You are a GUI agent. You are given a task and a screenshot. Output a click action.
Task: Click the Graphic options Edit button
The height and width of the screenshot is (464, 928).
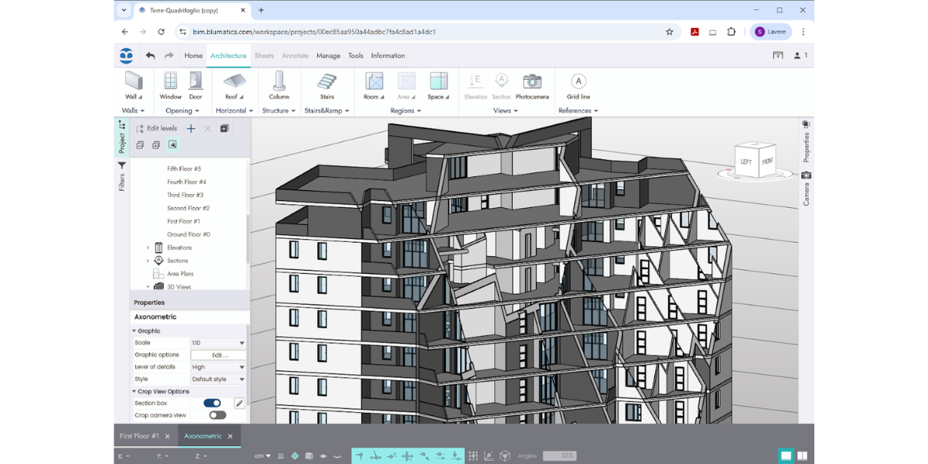coord(220,355)
